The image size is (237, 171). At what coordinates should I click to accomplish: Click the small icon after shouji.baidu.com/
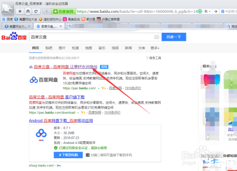pyautogui.click(x=59, y=166)
